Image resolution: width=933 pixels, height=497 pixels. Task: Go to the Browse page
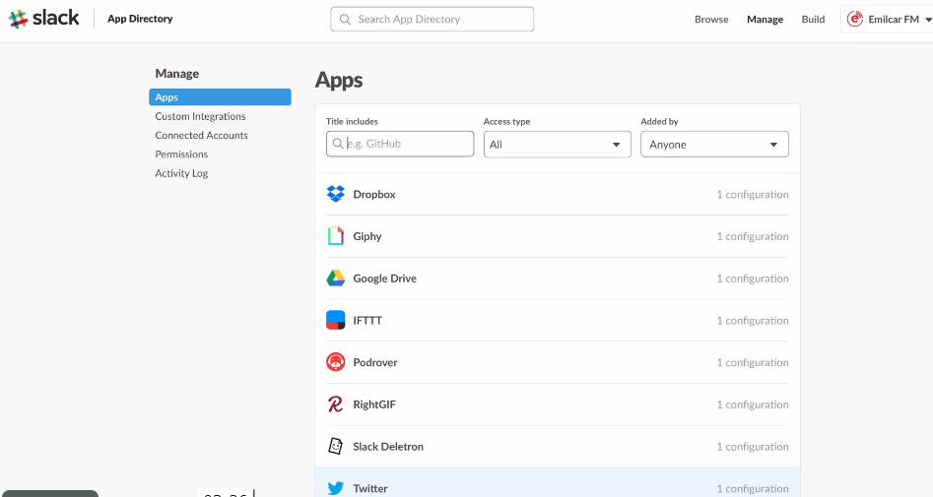pyautogui.click(x=711, y=20)
